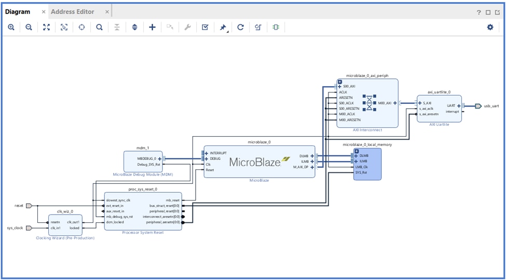
Task: Expand DLMB port on local memory block
Action: (356, 156)
